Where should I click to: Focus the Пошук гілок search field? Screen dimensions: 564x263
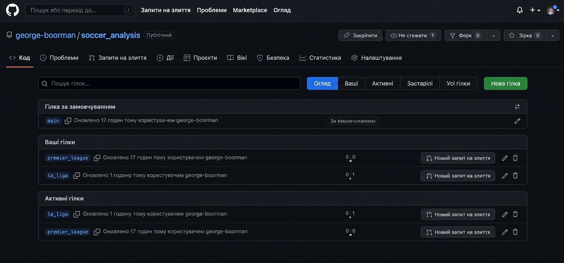[169, 84]
